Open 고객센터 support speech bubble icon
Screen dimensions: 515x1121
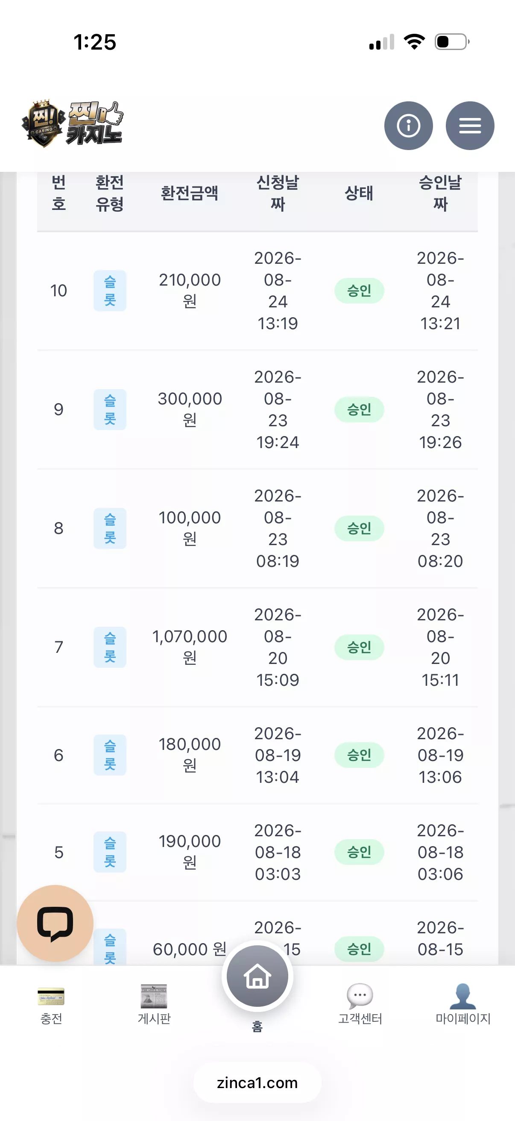click(360, 996)
